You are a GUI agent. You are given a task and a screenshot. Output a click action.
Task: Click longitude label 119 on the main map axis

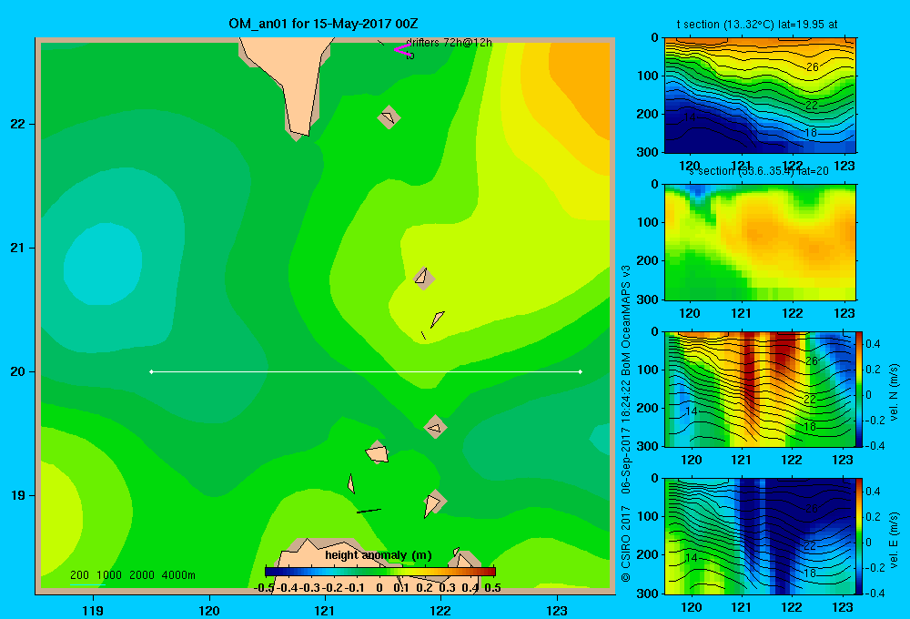[x=93, y=610]
